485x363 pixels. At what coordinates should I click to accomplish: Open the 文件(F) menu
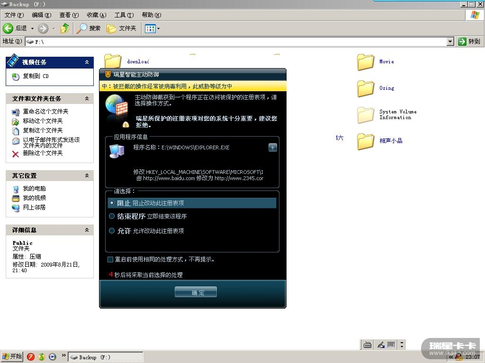click(x=14, y=15)
